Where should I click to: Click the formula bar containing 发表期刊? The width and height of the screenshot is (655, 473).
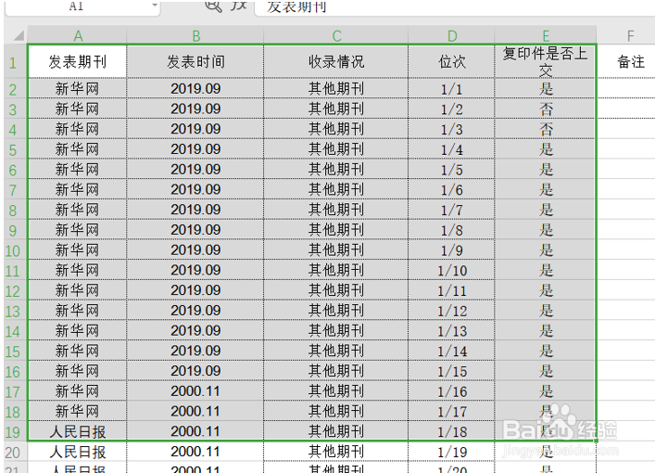455,6
